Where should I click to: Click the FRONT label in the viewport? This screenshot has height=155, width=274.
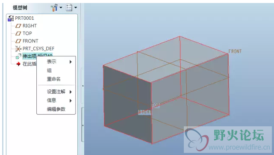(x=235, y=51)
